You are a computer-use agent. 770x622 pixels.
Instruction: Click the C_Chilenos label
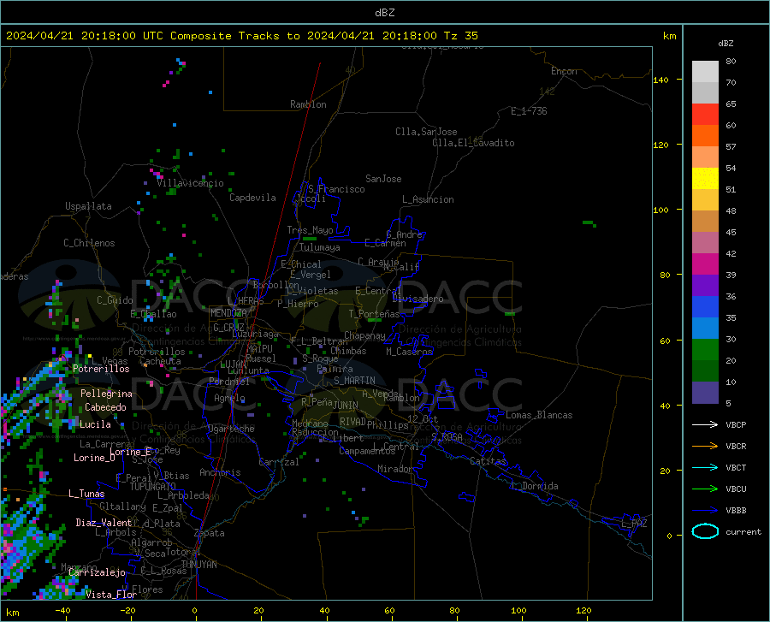click(x=89, y=243)
